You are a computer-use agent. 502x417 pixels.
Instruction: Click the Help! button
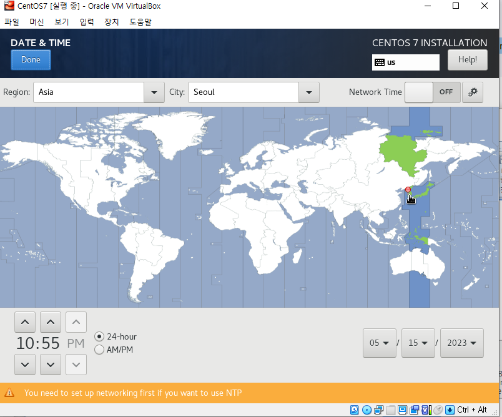point(468,59)
